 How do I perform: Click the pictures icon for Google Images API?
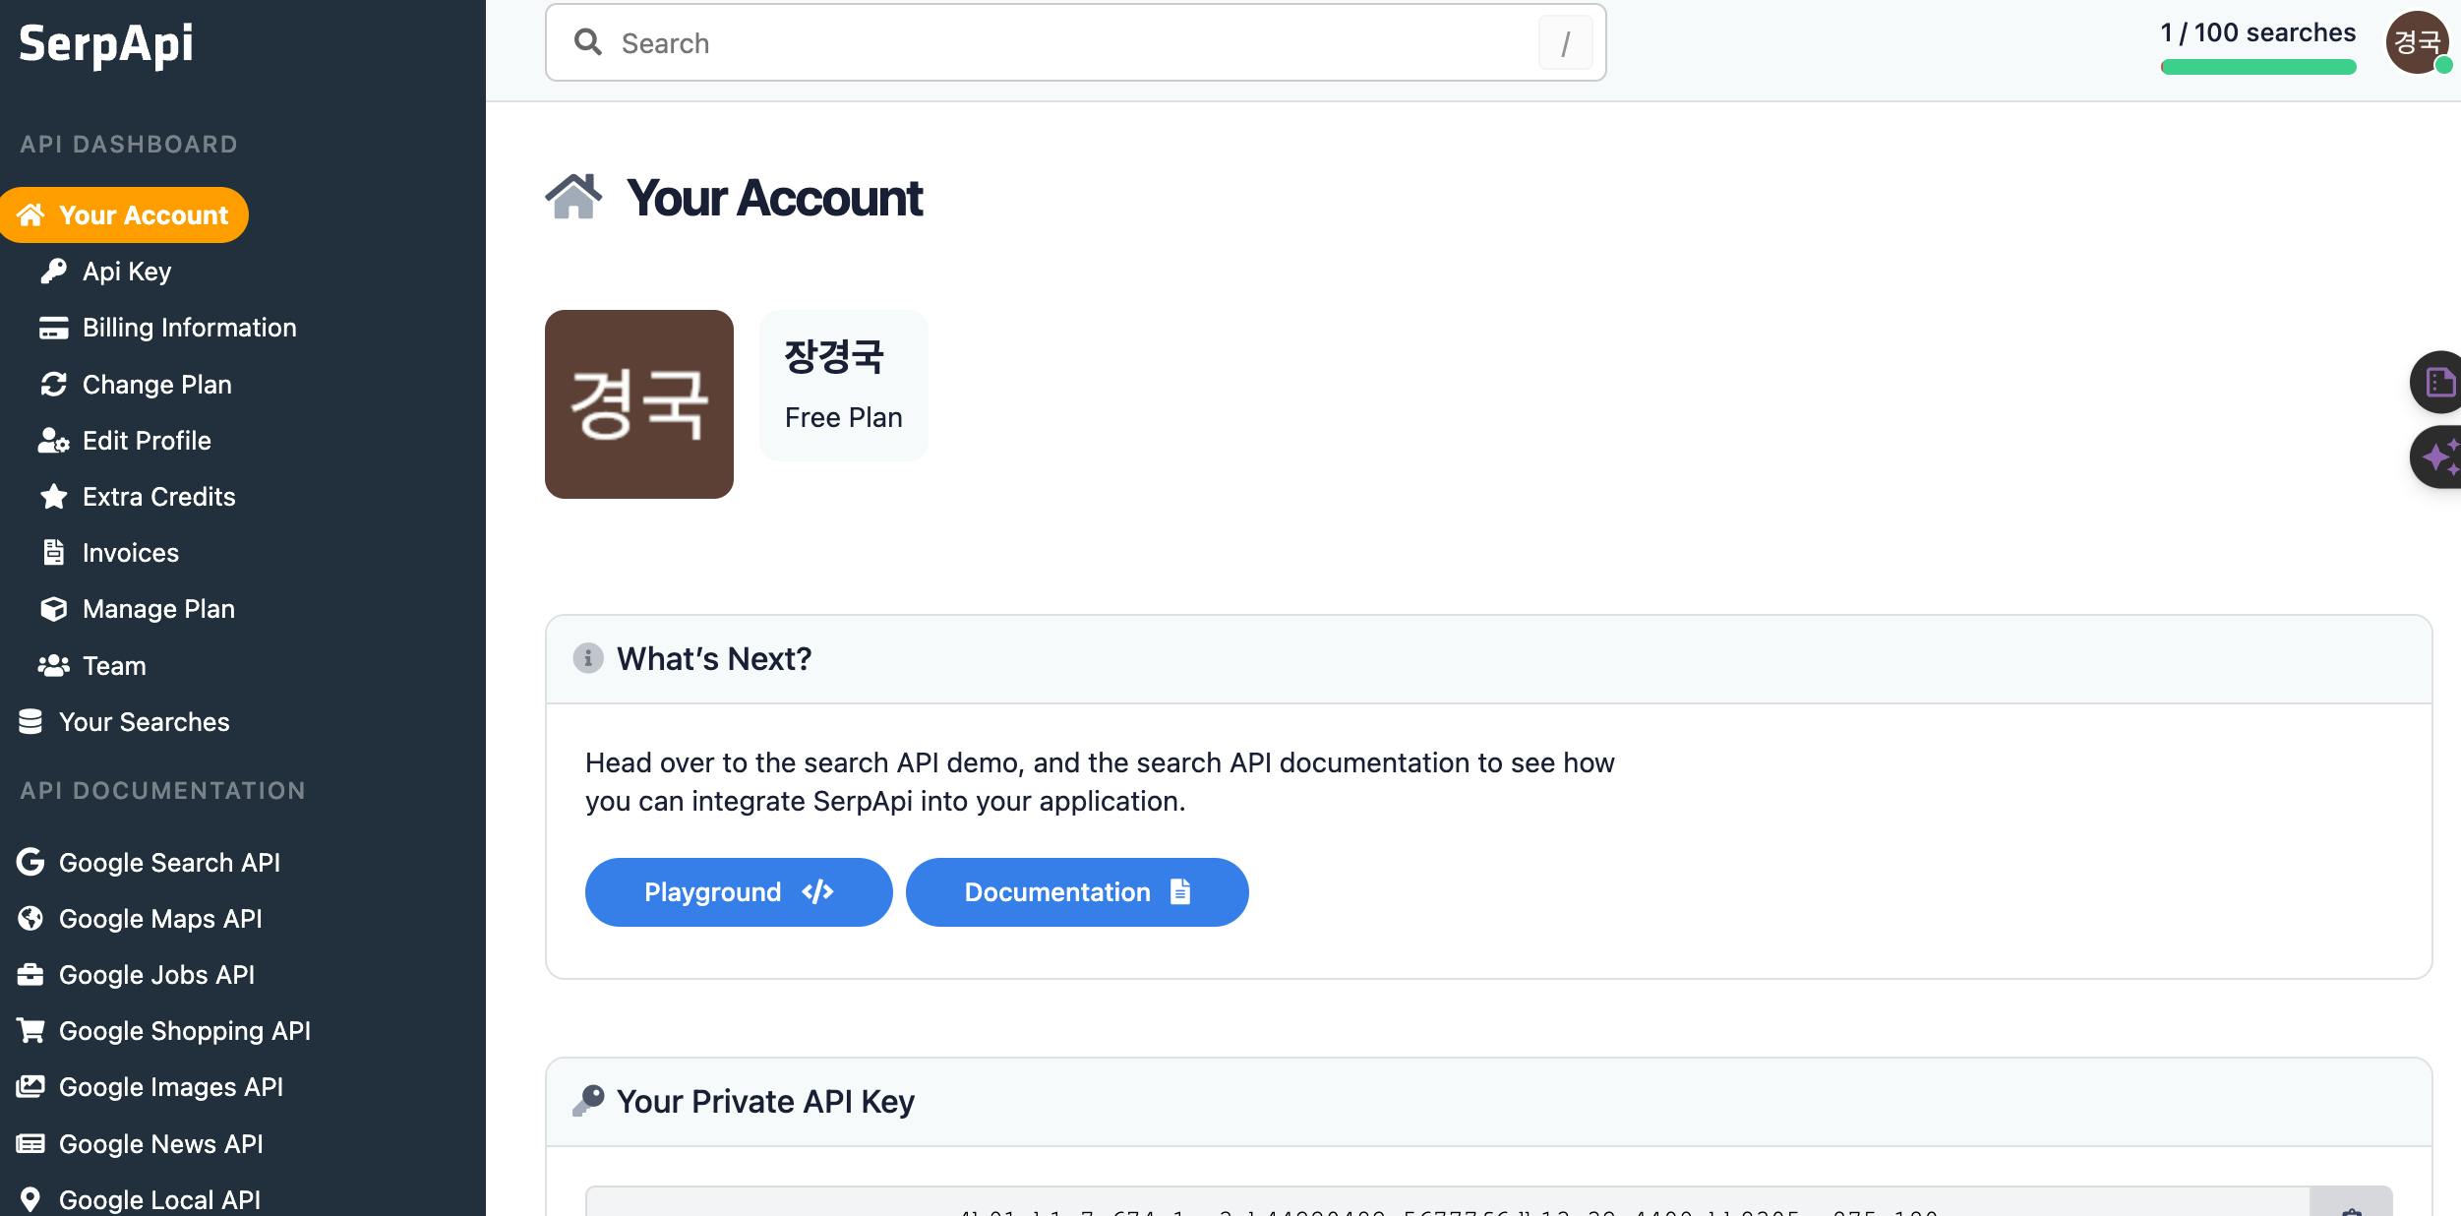[x=30, y=1086]
